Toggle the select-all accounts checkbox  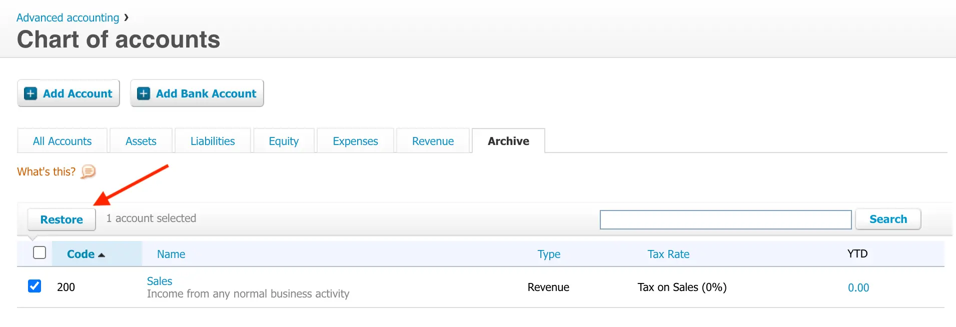tap(40, 252)
